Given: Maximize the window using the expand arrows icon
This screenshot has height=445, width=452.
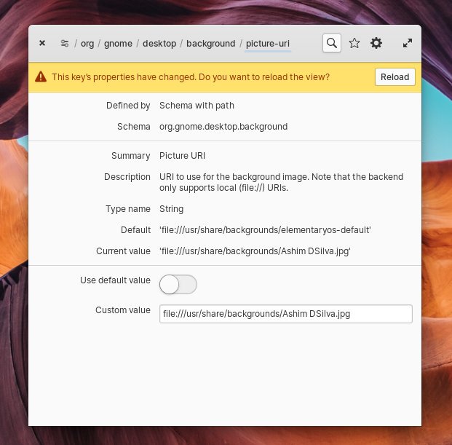Looking at the screenshot, I should [x=408, y=43].
